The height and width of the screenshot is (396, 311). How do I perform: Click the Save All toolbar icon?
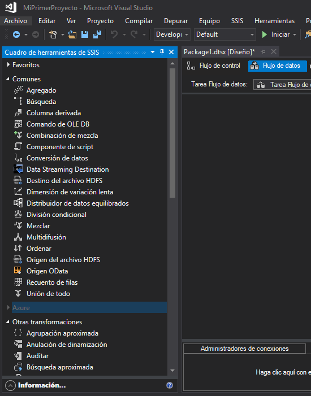(x=97, y=34)
